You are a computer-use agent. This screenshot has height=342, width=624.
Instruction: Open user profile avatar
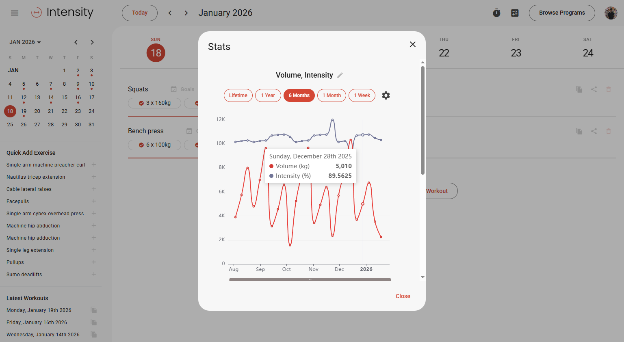611,13
